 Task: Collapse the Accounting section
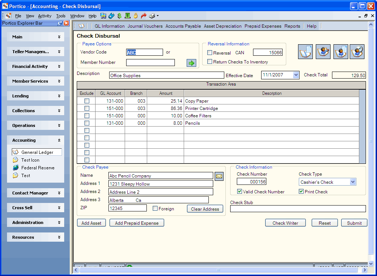tap(35, 140)
